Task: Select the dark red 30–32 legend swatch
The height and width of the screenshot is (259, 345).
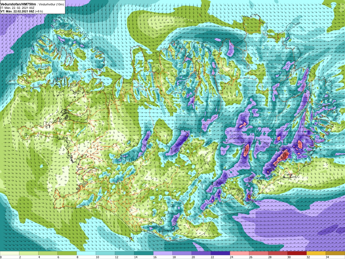Action: (297, 253)
